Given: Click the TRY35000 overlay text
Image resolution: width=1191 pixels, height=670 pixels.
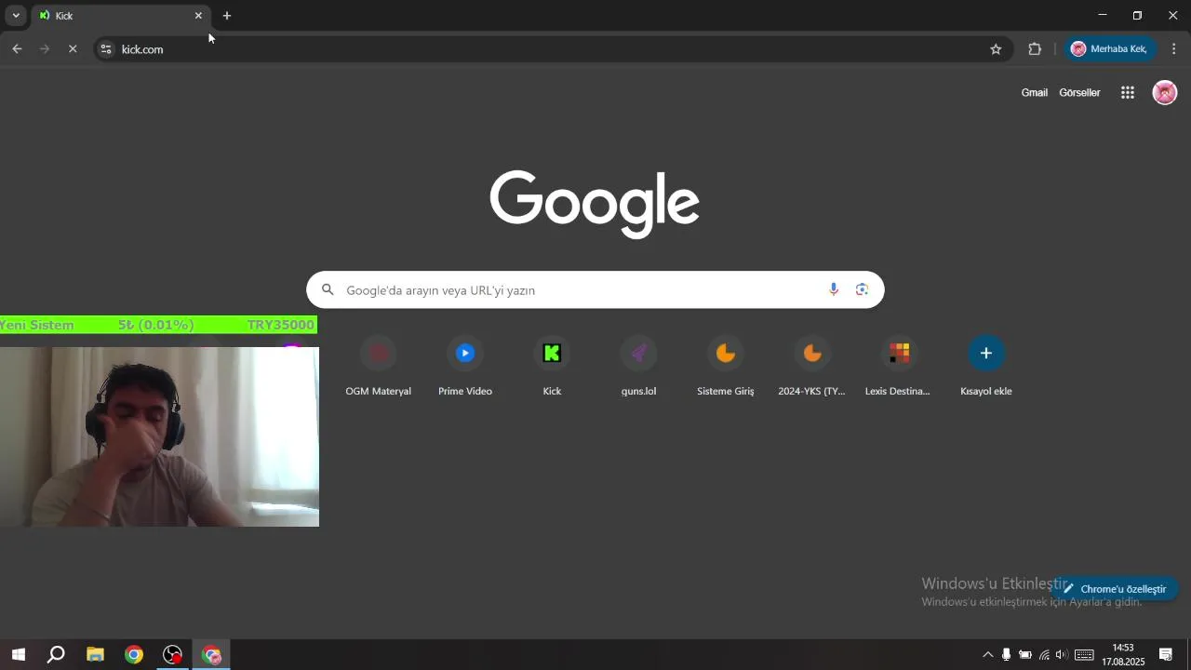Looking at the screenshot, I should click(x=280, y=325).
